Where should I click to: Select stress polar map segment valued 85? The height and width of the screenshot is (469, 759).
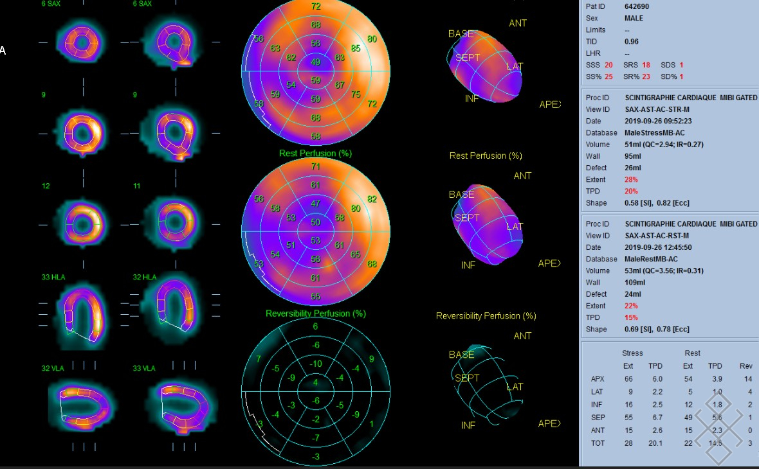click(355, 48)
